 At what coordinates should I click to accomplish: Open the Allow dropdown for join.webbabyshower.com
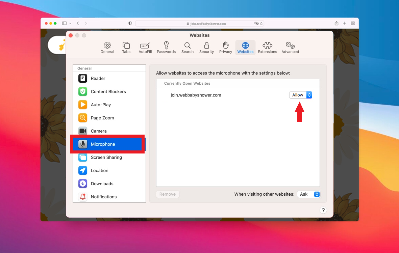click(x=301, y=95)
